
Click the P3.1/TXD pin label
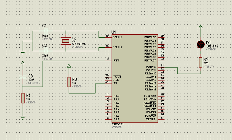click(x=150, y=99)
